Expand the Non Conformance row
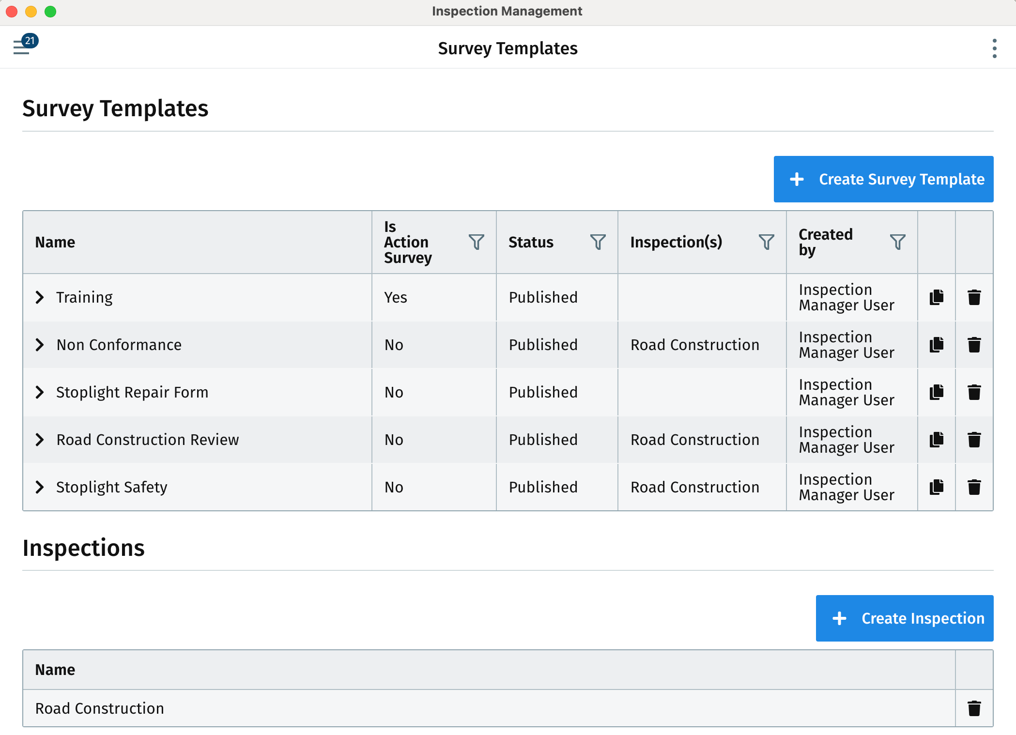The height and width of the screenshot is (735, 1016). click(40, 345)
